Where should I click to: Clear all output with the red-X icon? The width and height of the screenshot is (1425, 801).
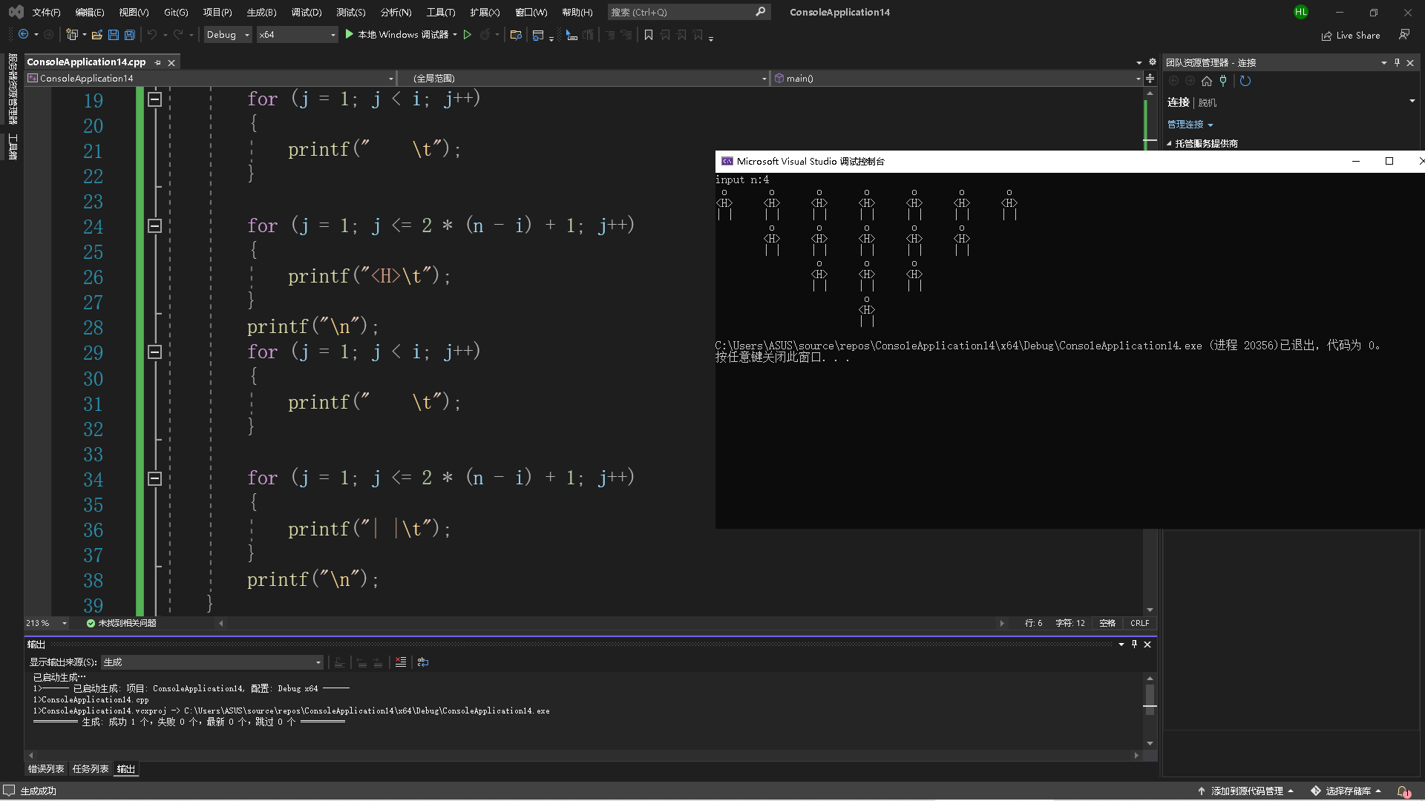coord(401,662)
